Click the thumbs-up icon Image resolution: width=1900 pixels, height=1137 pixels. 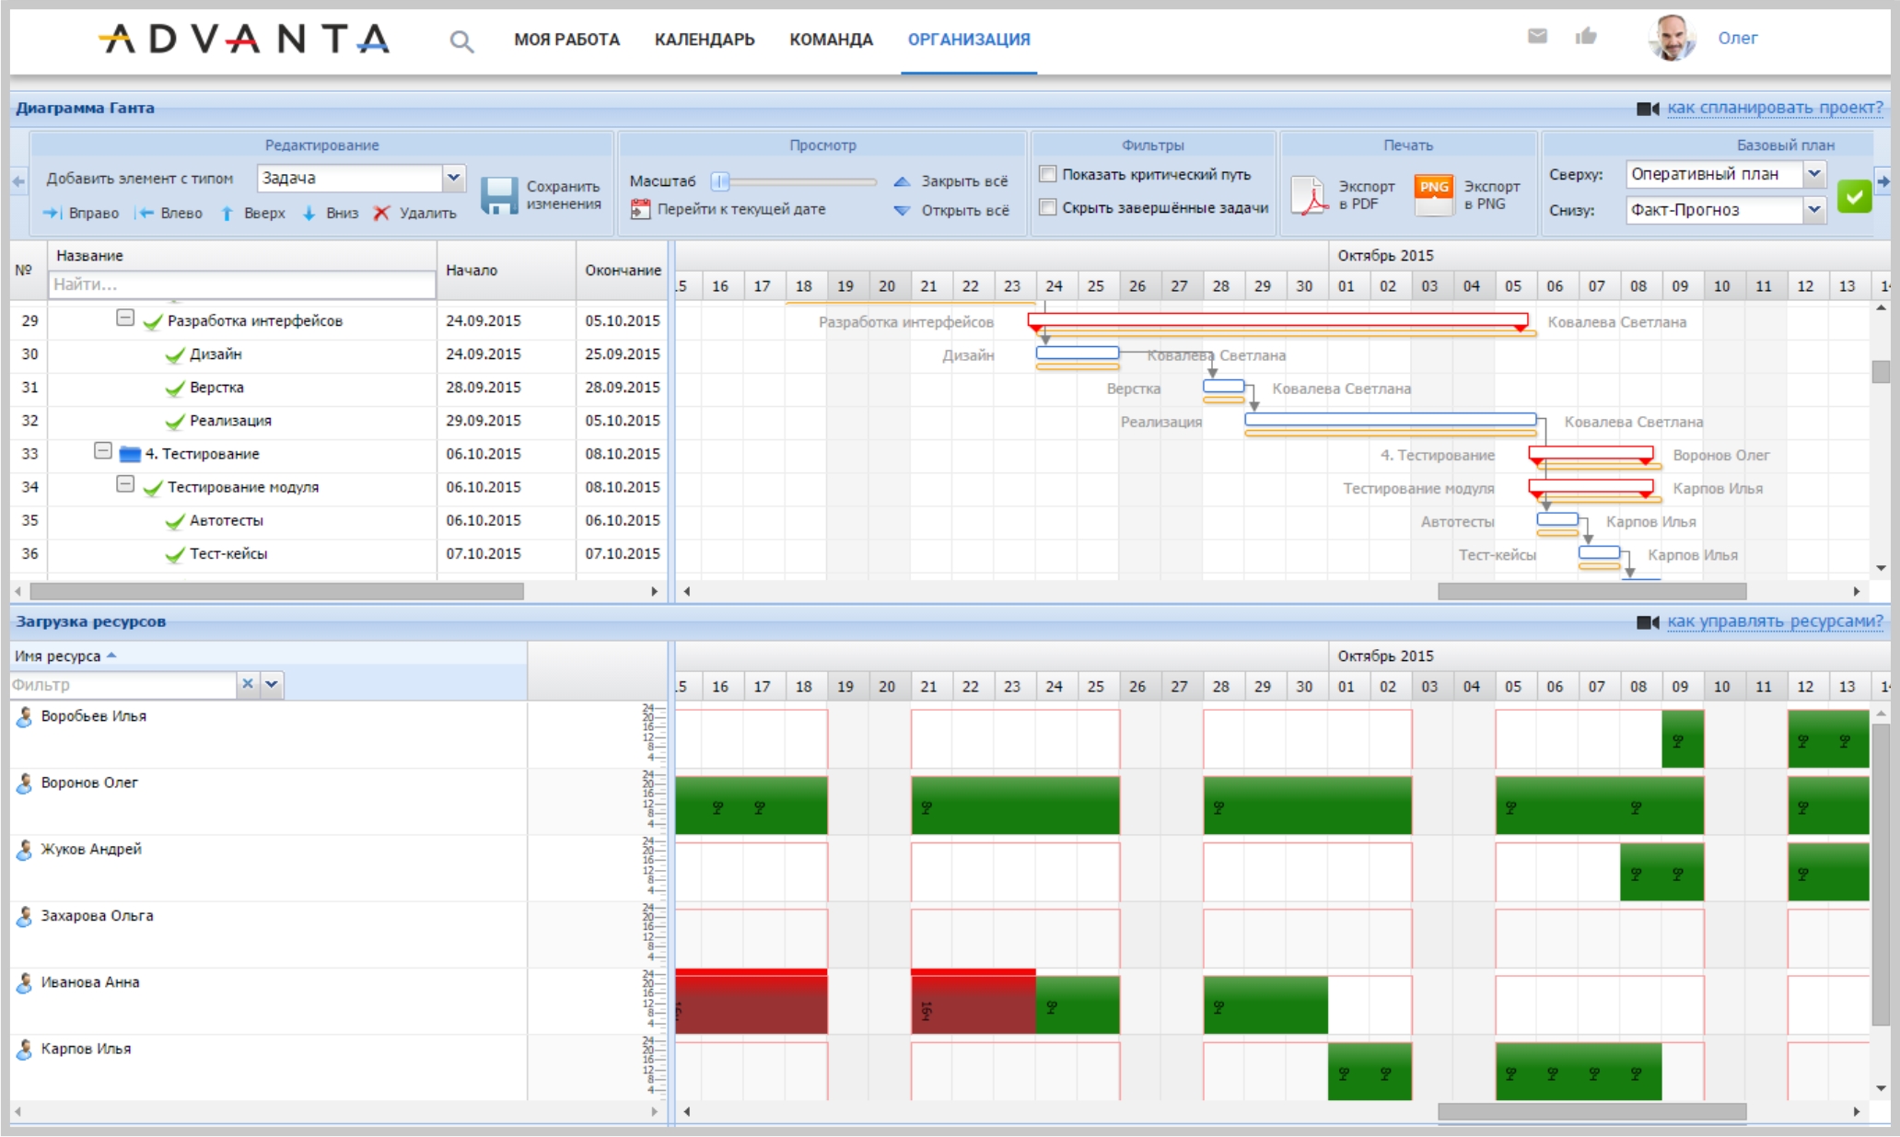click(1586, 36)
